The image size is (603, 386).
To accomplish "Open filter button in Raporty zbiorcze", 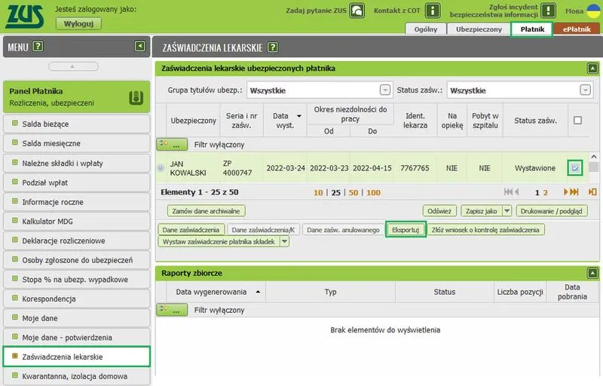I will 172,310.
